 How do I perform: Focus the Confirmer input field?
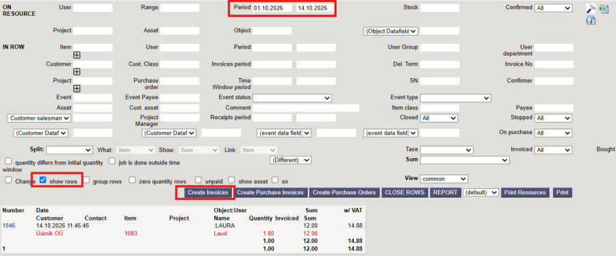(554, 81)
